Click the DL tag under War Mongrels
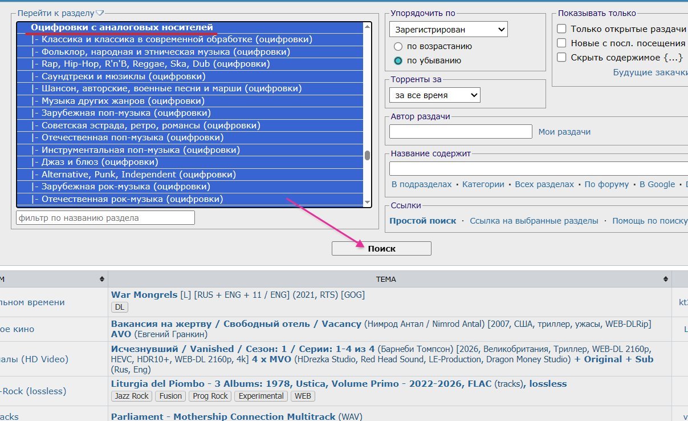Viewport: 688px width, 421px height. (120, 307)
